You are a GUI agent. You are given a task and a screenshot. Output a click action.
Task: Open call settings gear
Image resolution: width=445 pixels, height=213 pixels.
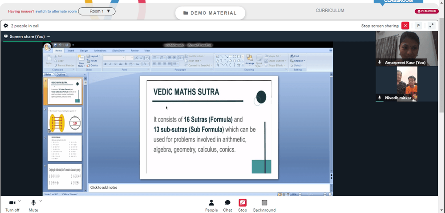coord(6,26)
